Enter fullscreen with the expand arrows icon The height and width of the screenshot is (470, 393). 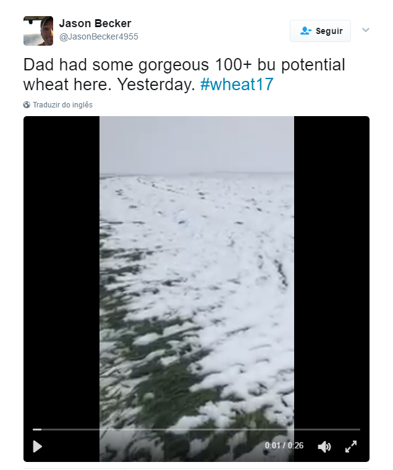pos(350,446)
